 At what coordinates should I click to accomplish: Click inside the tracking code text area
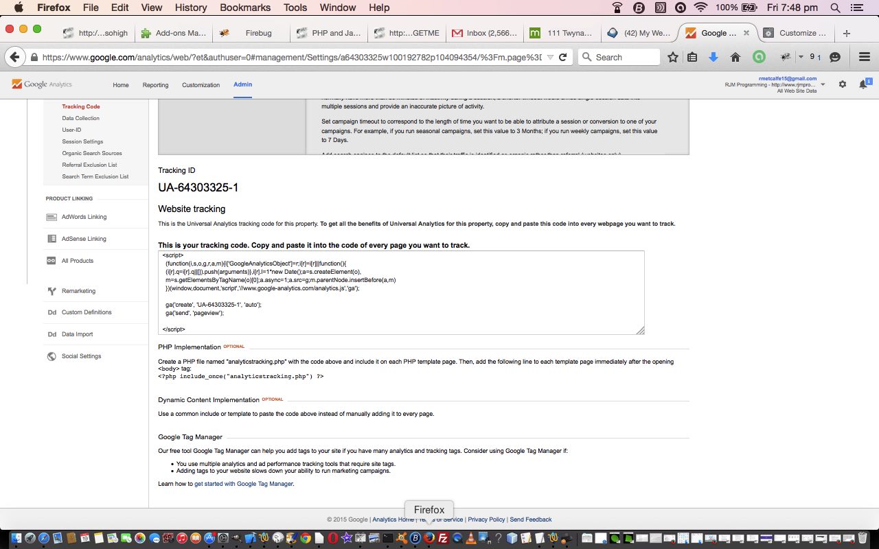pyautogui.click(x=401, y=292)
